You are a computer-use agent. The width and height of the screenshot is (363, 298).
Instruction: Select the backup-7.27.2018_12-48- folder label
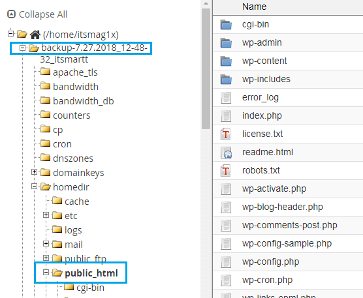94,48
